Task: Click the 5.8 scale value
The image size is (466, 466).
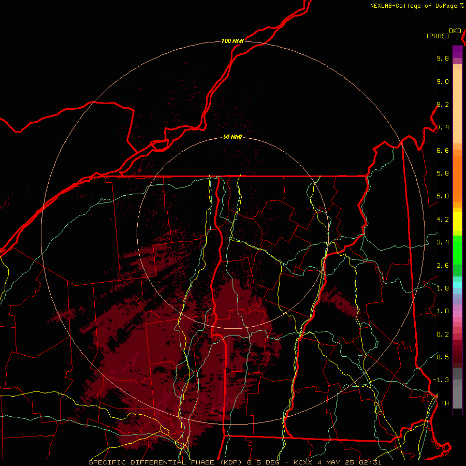Action: point(443,173)
